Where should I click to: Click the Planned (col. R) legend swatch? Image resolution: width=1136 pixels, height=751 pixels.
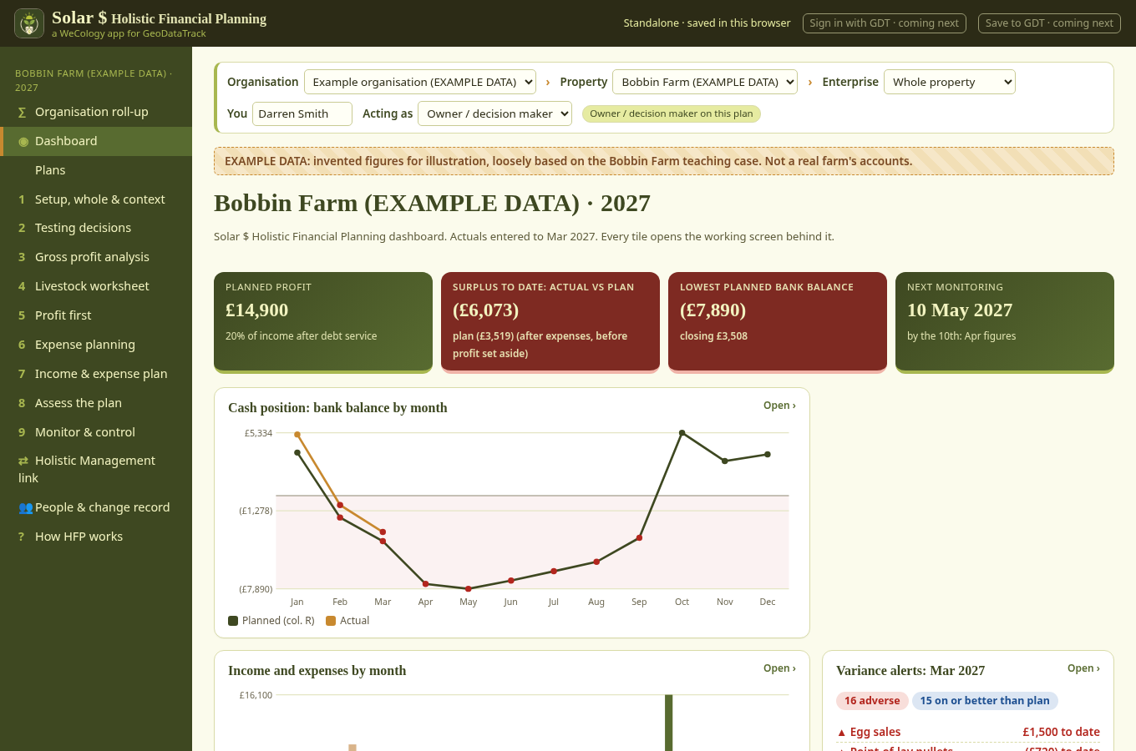point(233,621)
